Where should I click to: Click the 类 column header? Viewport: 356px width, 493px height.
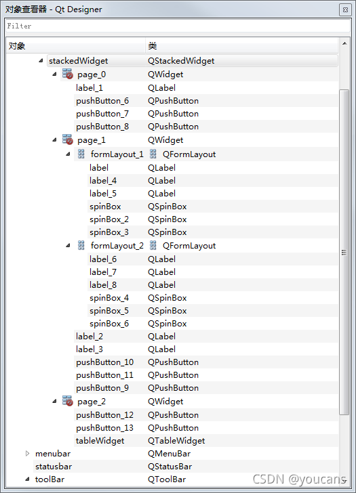coord(241,46)
